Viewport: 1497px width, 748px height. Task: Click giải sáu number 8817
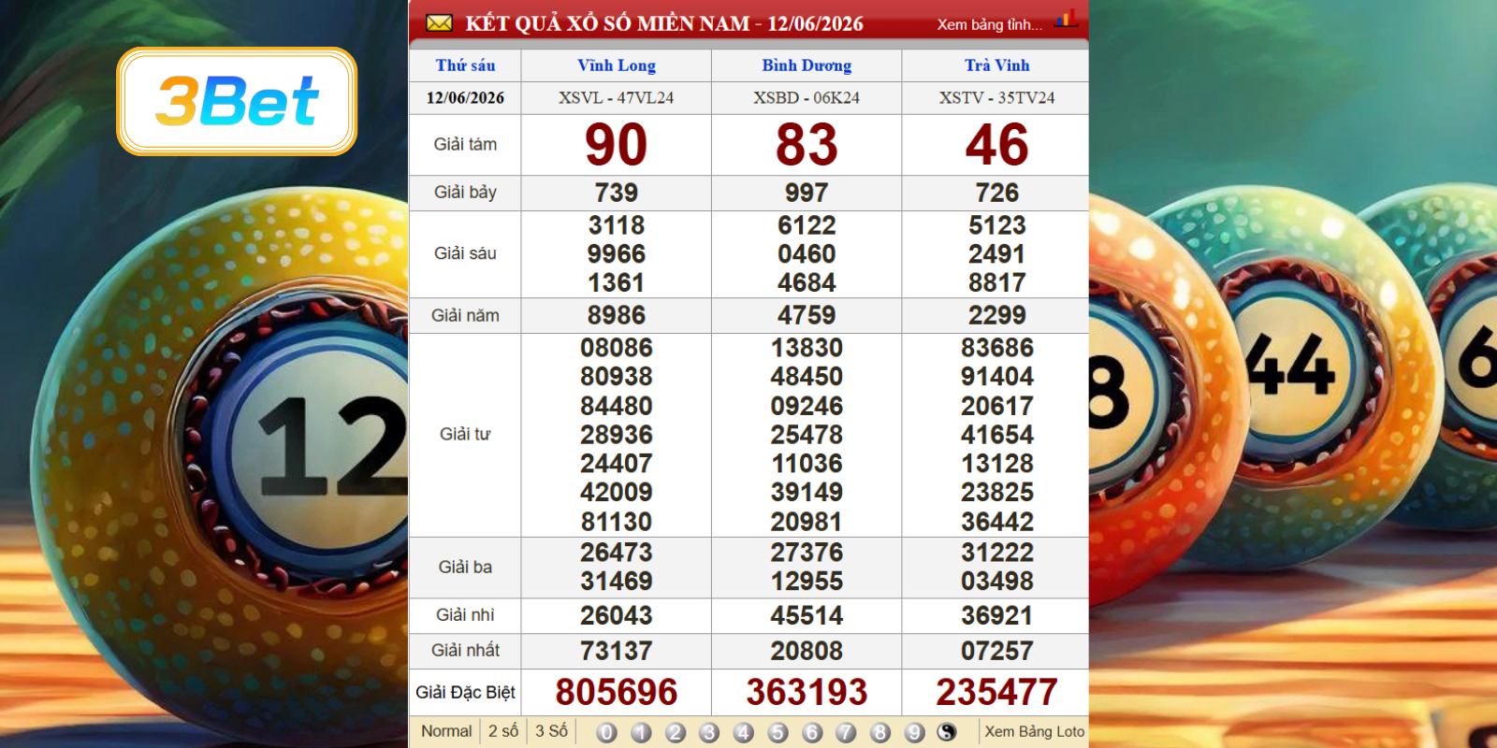click(x=997, y=282)
